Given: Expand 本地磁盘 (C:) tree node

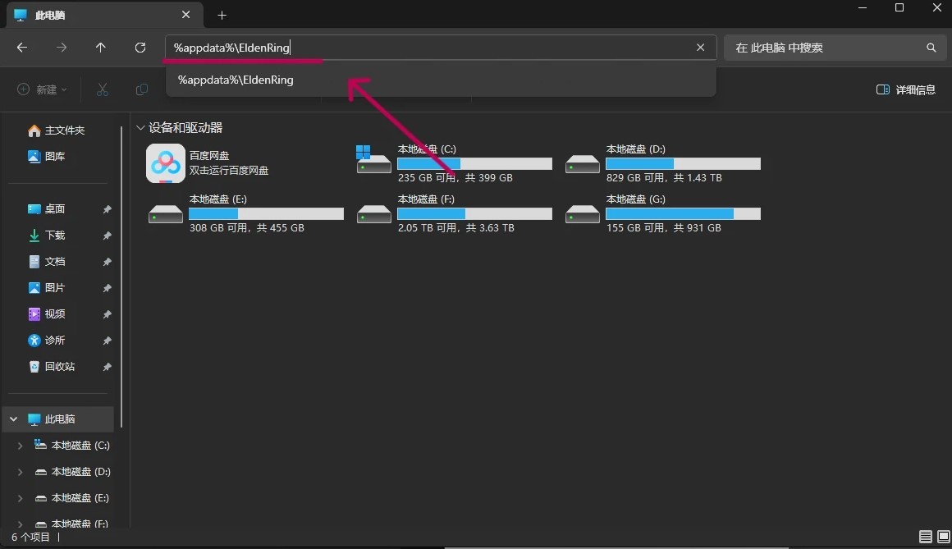Looking at the screenshot, I should (21, 446).
